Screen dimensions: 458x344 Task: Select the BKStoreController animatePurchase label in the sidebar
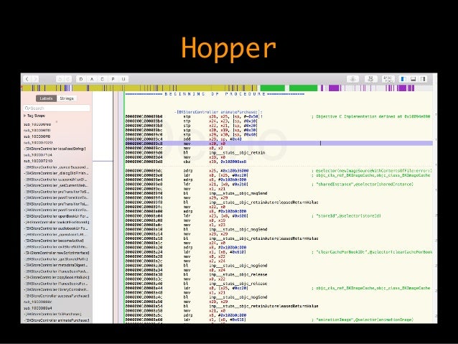tap(57, 320)
